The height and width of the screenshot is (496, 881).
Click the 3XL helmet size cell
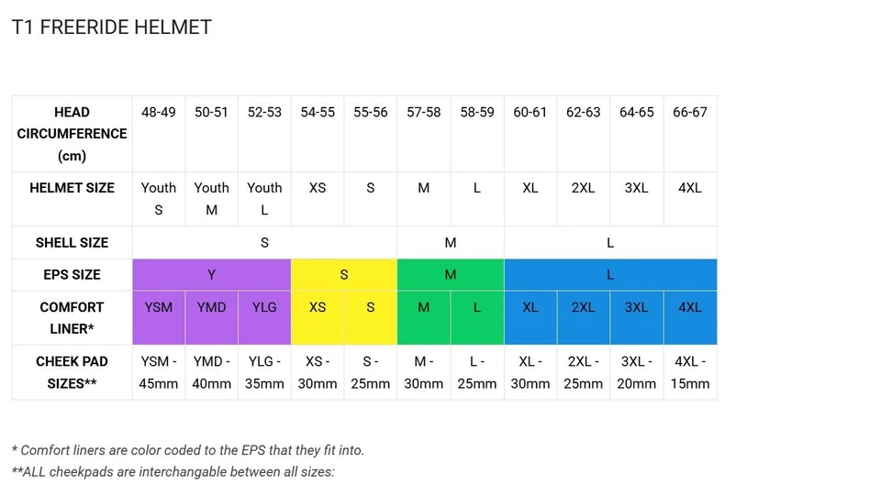coord(636,188)
